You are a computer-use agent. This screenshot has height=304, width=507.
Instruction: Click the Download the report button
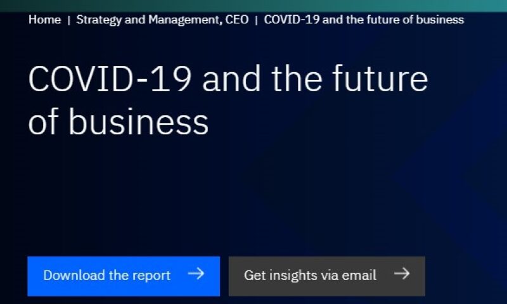point(124,276)
